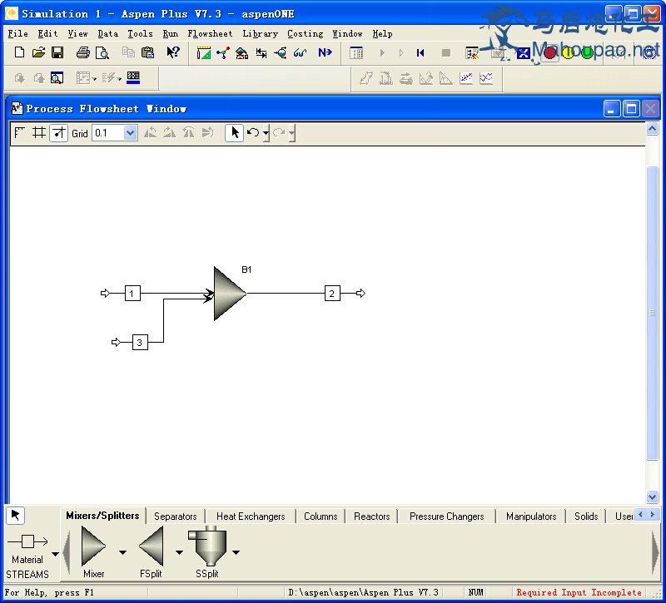
Task: Click the Stop run square icon
Action: [446, 53]
